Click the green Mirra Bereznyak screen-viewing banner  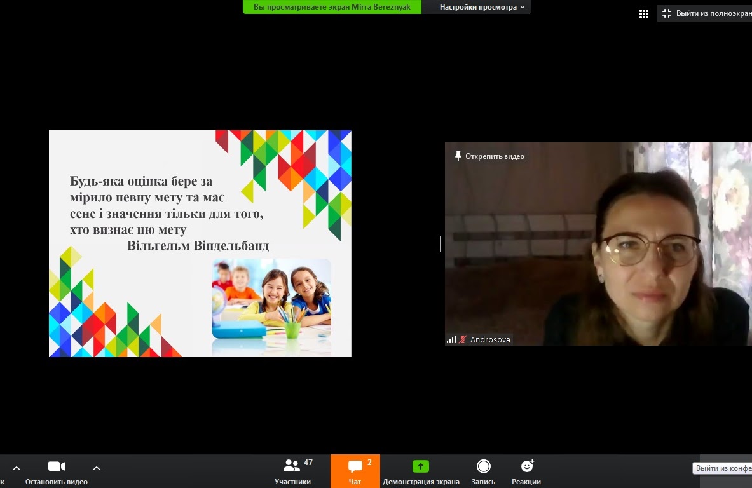pos(331,7)
